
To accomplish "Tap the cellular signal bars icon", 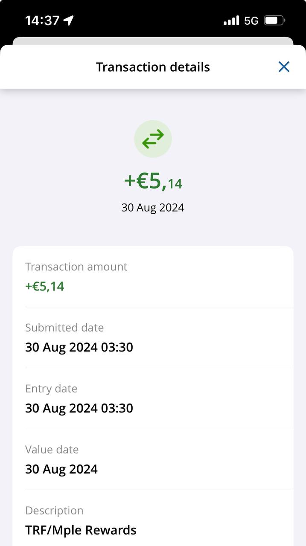I will (x=231, y=20).
